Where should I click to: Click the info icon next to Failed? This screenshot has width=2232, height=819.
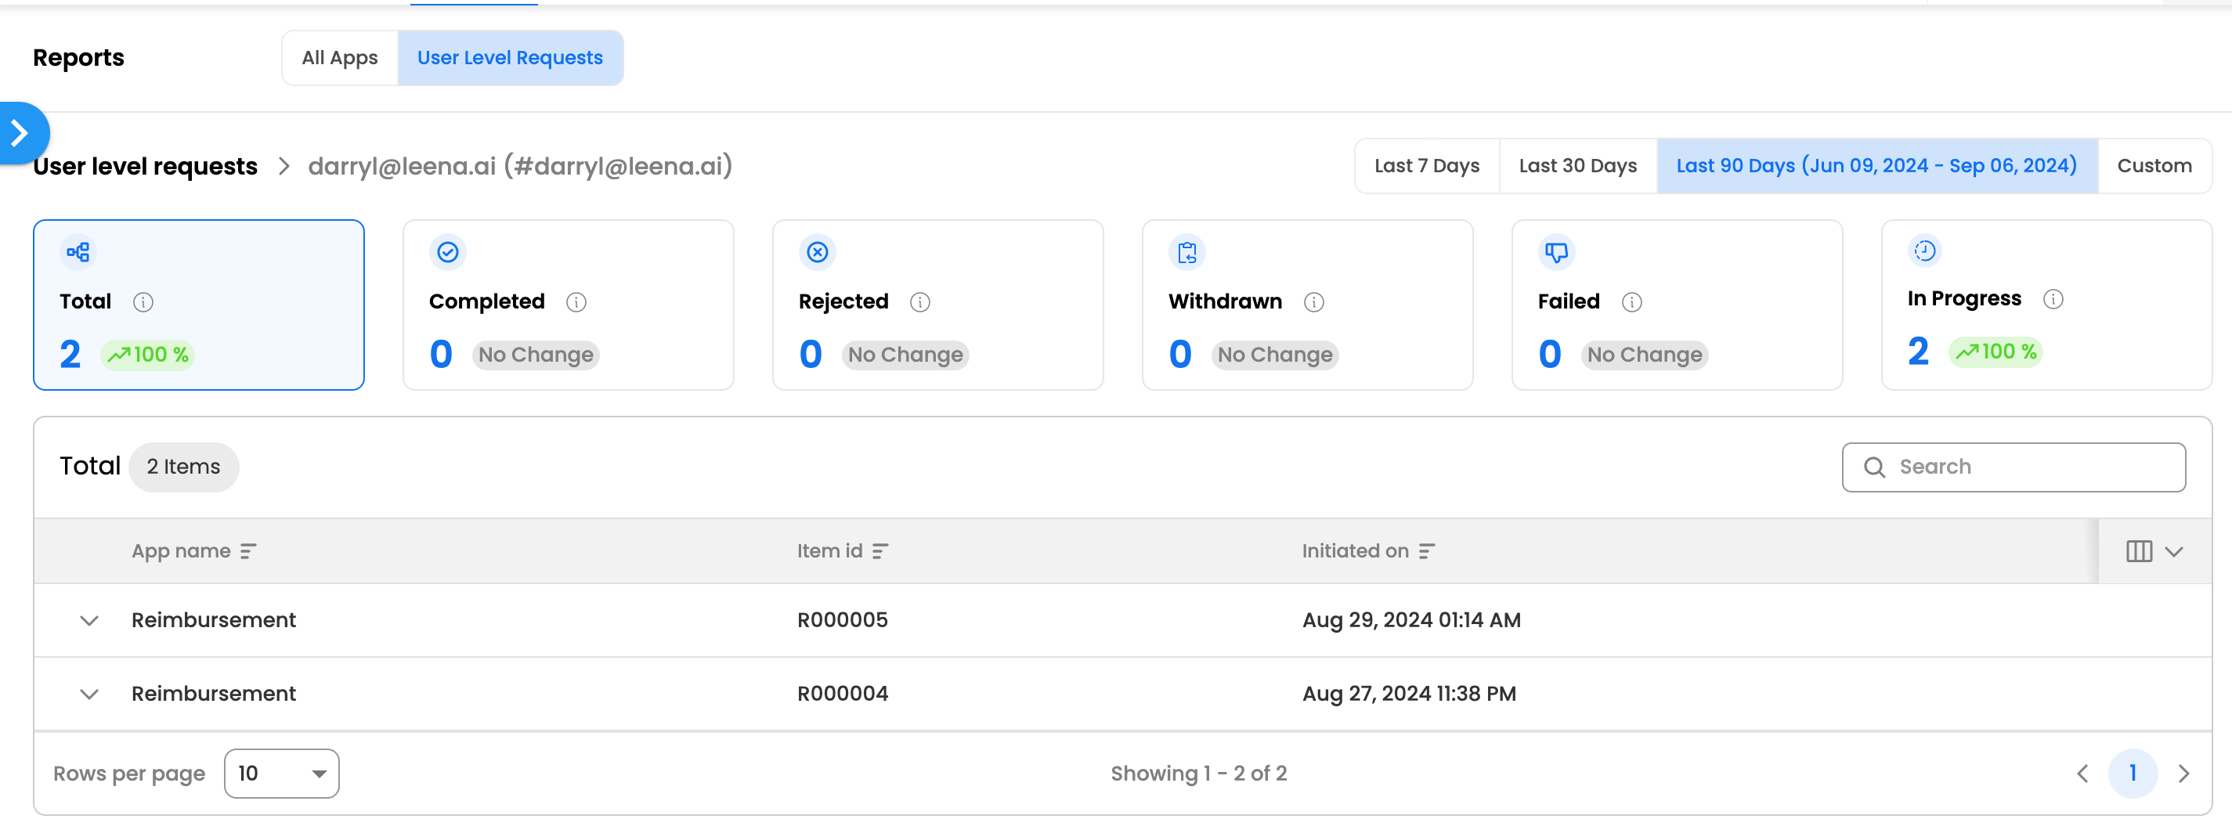pos(1631,301)
